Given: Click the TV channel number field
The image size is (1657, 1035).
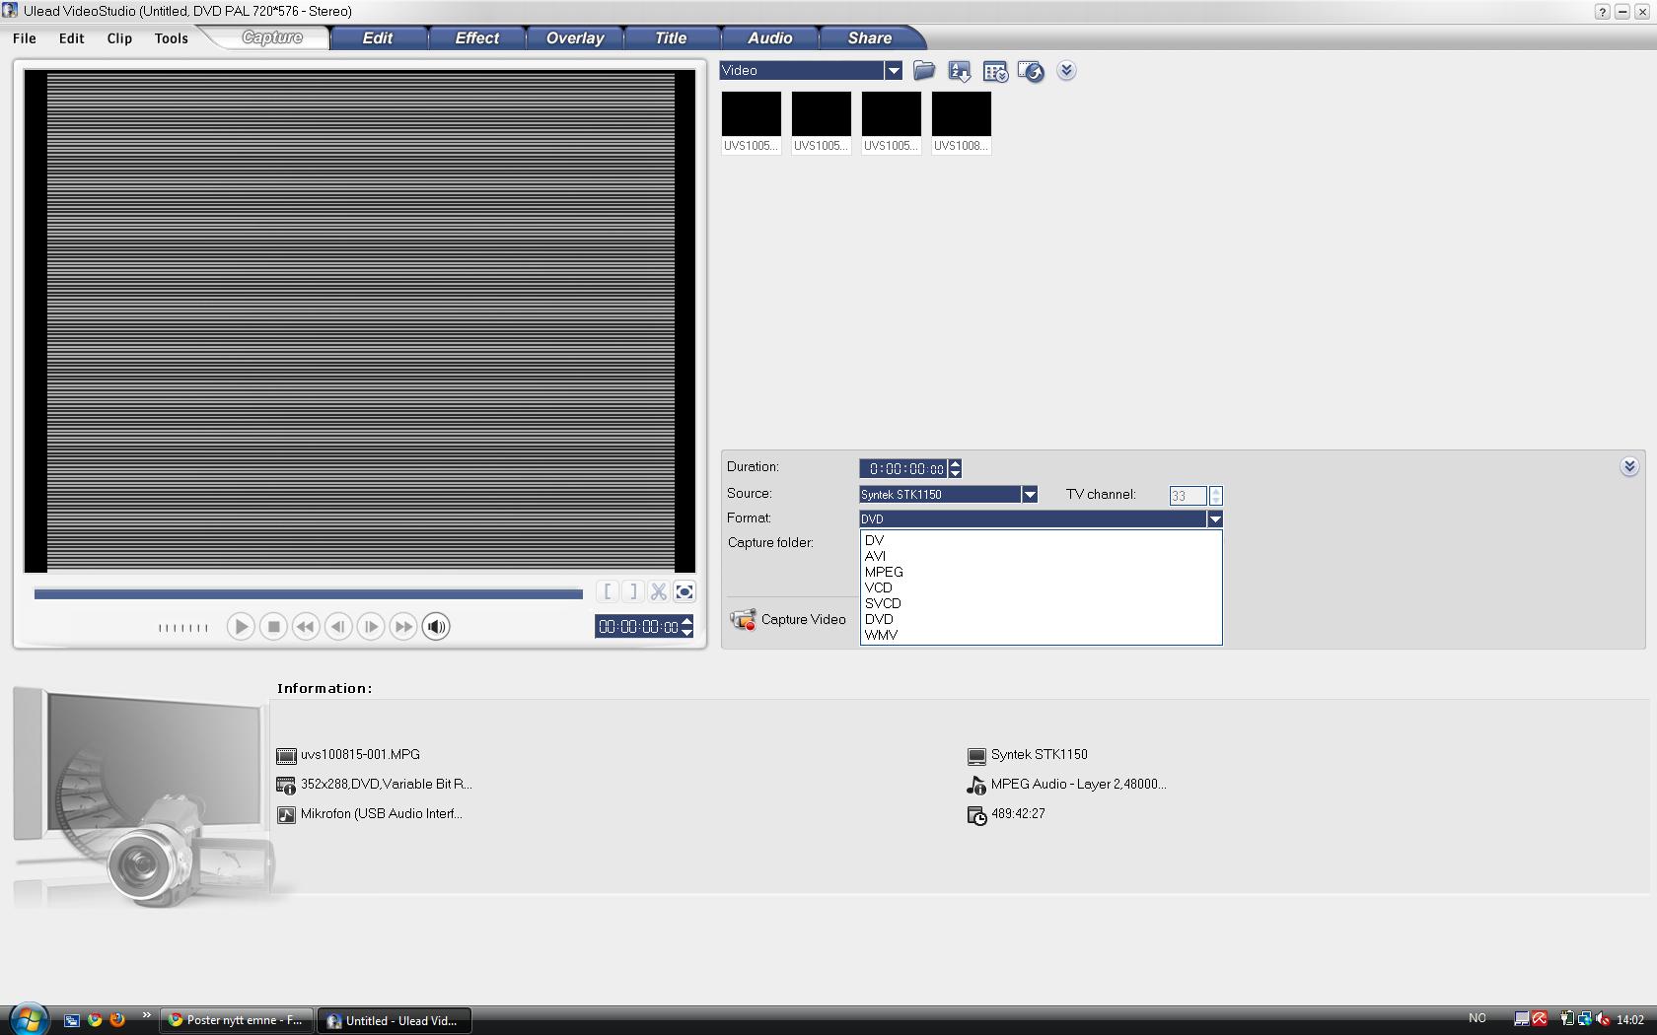Looking at the screenshot, I should pos(1188,495).
